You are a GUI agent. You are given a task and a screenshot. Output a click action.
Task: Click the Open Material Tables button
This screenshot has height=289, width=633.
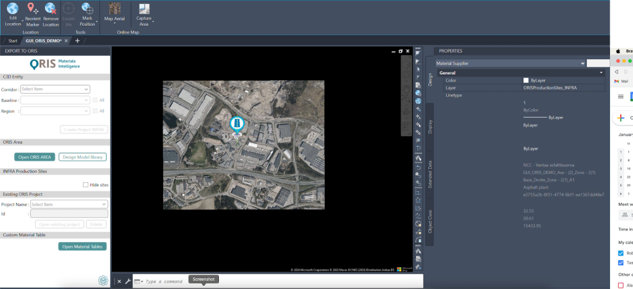[x=82, y=247]
